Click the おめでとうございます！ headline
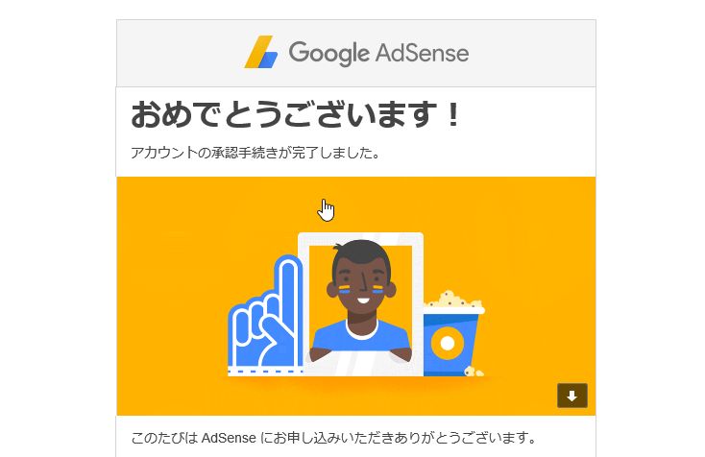 pyautogui.click(x=295, y=115)
